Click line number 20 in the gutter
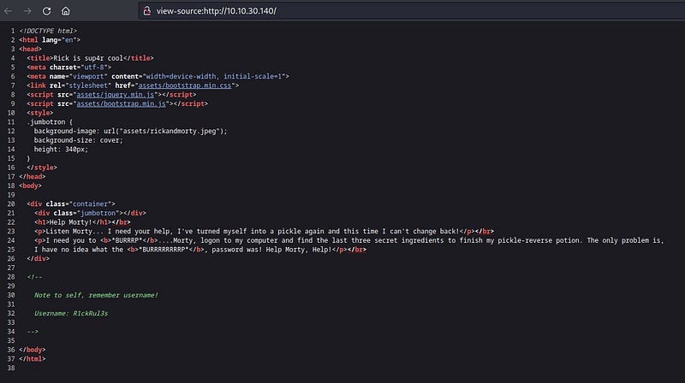685x383 pixels. [x=8, y=203]
